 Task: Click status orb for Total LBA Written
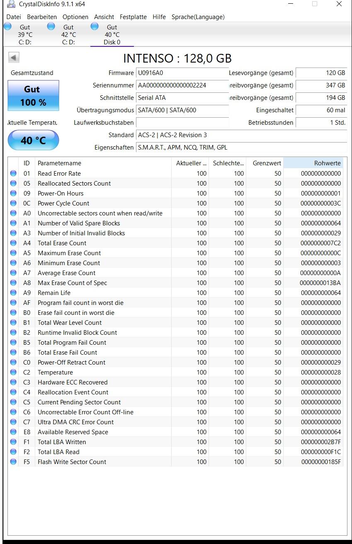[x=13, y=442]
